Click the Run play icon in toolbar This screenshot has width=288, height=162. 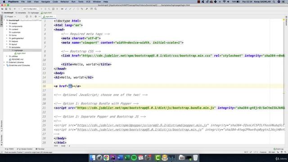coord(41,9)
